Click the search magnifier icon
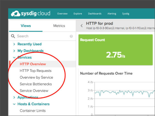 (x=13, y=36)
